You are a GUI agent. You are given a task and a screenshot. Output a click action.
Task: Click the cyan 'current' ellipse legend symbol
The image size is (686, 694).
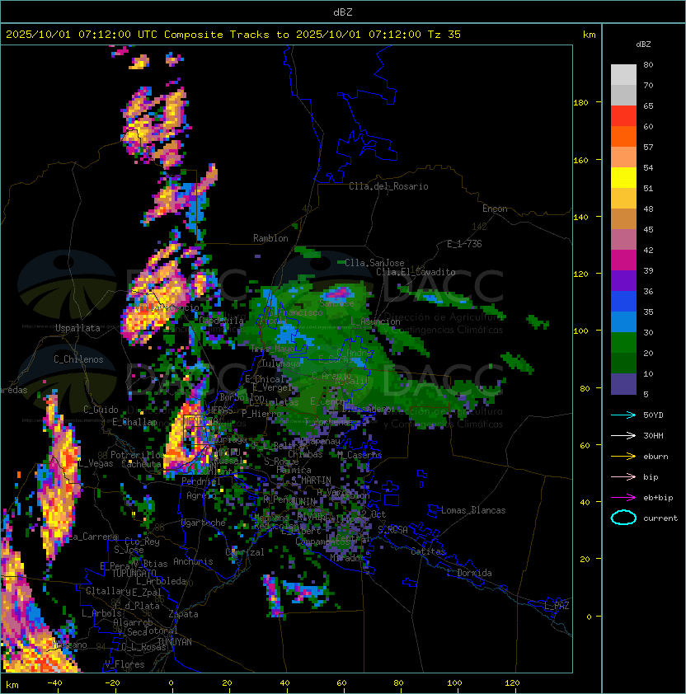[623, 518]
